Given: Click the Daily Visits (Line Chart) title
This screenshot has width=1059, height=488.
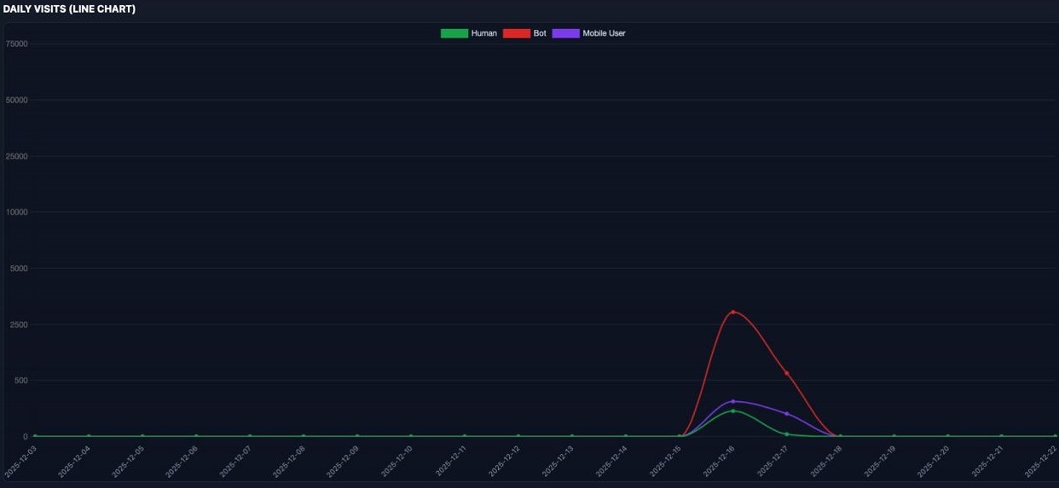Looking at the screenshot, I should [x=69, y=9].
